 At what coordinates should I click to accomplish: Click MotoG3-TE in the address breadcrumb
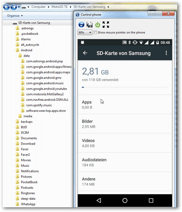pos(60,7)
